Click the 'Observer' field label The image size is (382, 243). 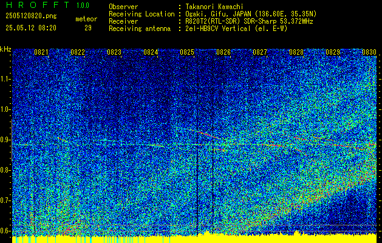tap(123, 7)
